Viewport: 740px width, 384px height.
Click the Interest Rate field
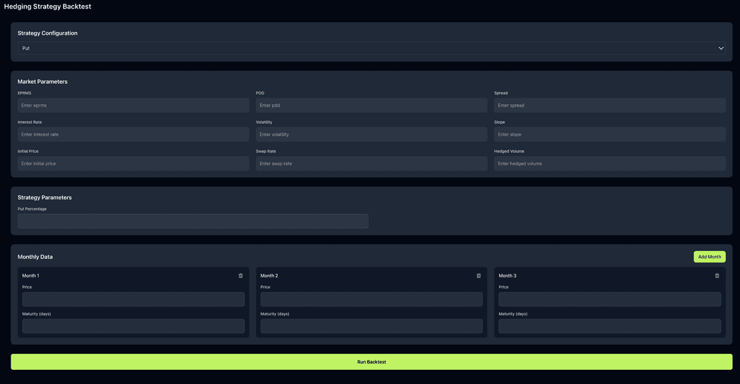[133, 134]
